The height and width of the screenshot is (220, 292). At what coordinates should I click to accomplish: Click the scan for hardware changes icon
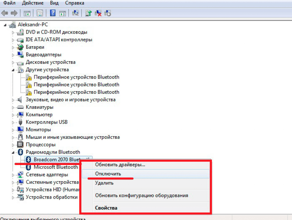75,13
